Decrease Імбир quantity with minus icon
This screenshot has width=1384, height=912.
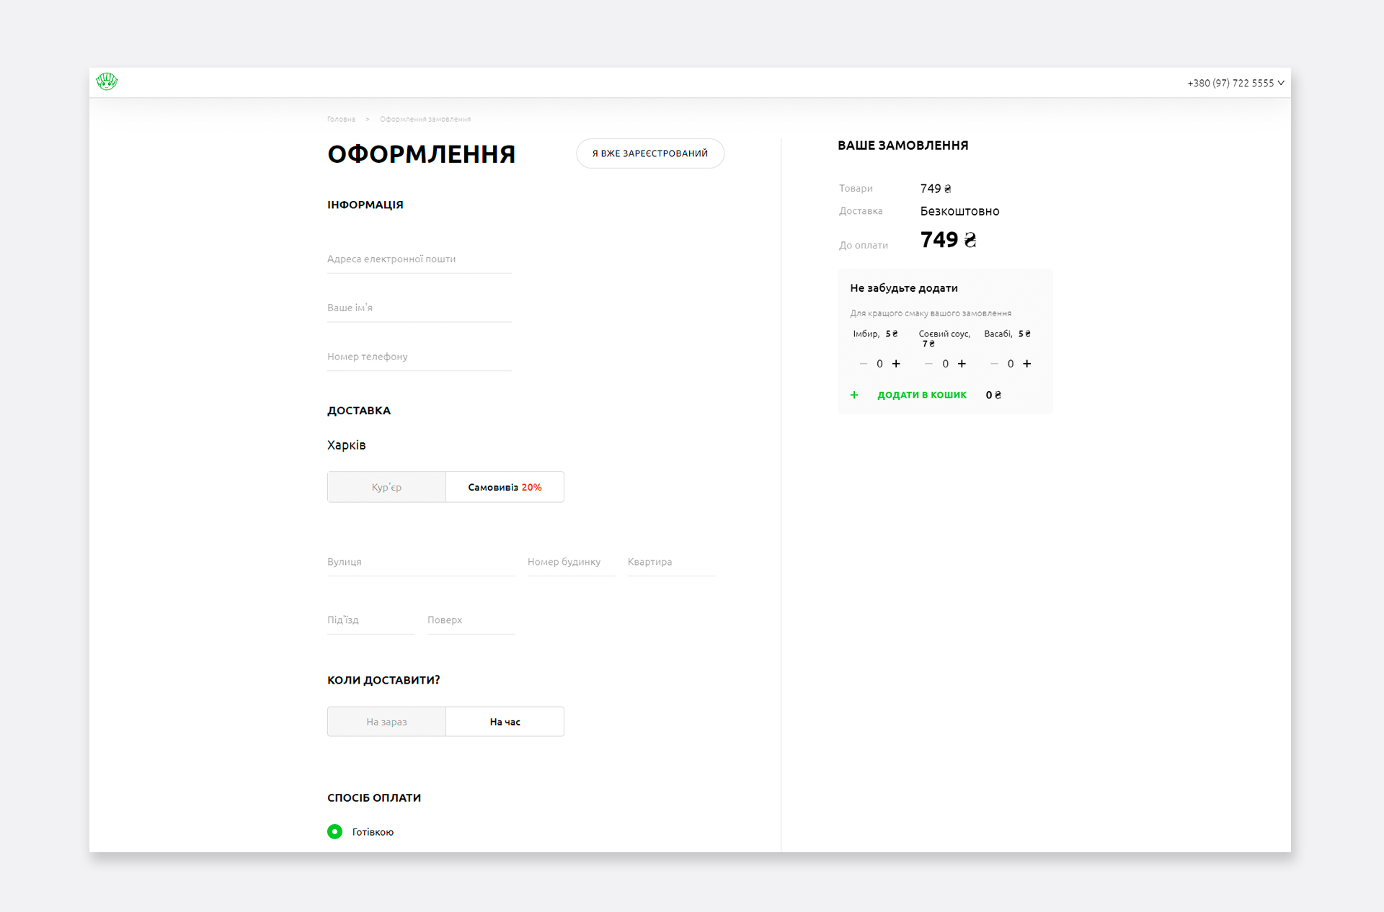(863, 364)
